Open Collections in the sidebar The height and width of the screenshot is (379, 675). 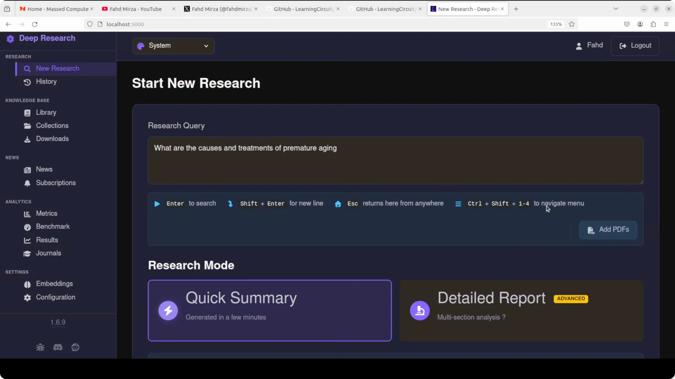point(66,126)
